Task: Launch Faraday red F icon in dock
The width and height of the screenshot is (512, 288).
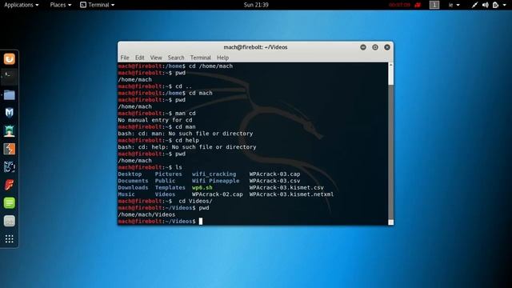Action: click(x=9, y=185)
